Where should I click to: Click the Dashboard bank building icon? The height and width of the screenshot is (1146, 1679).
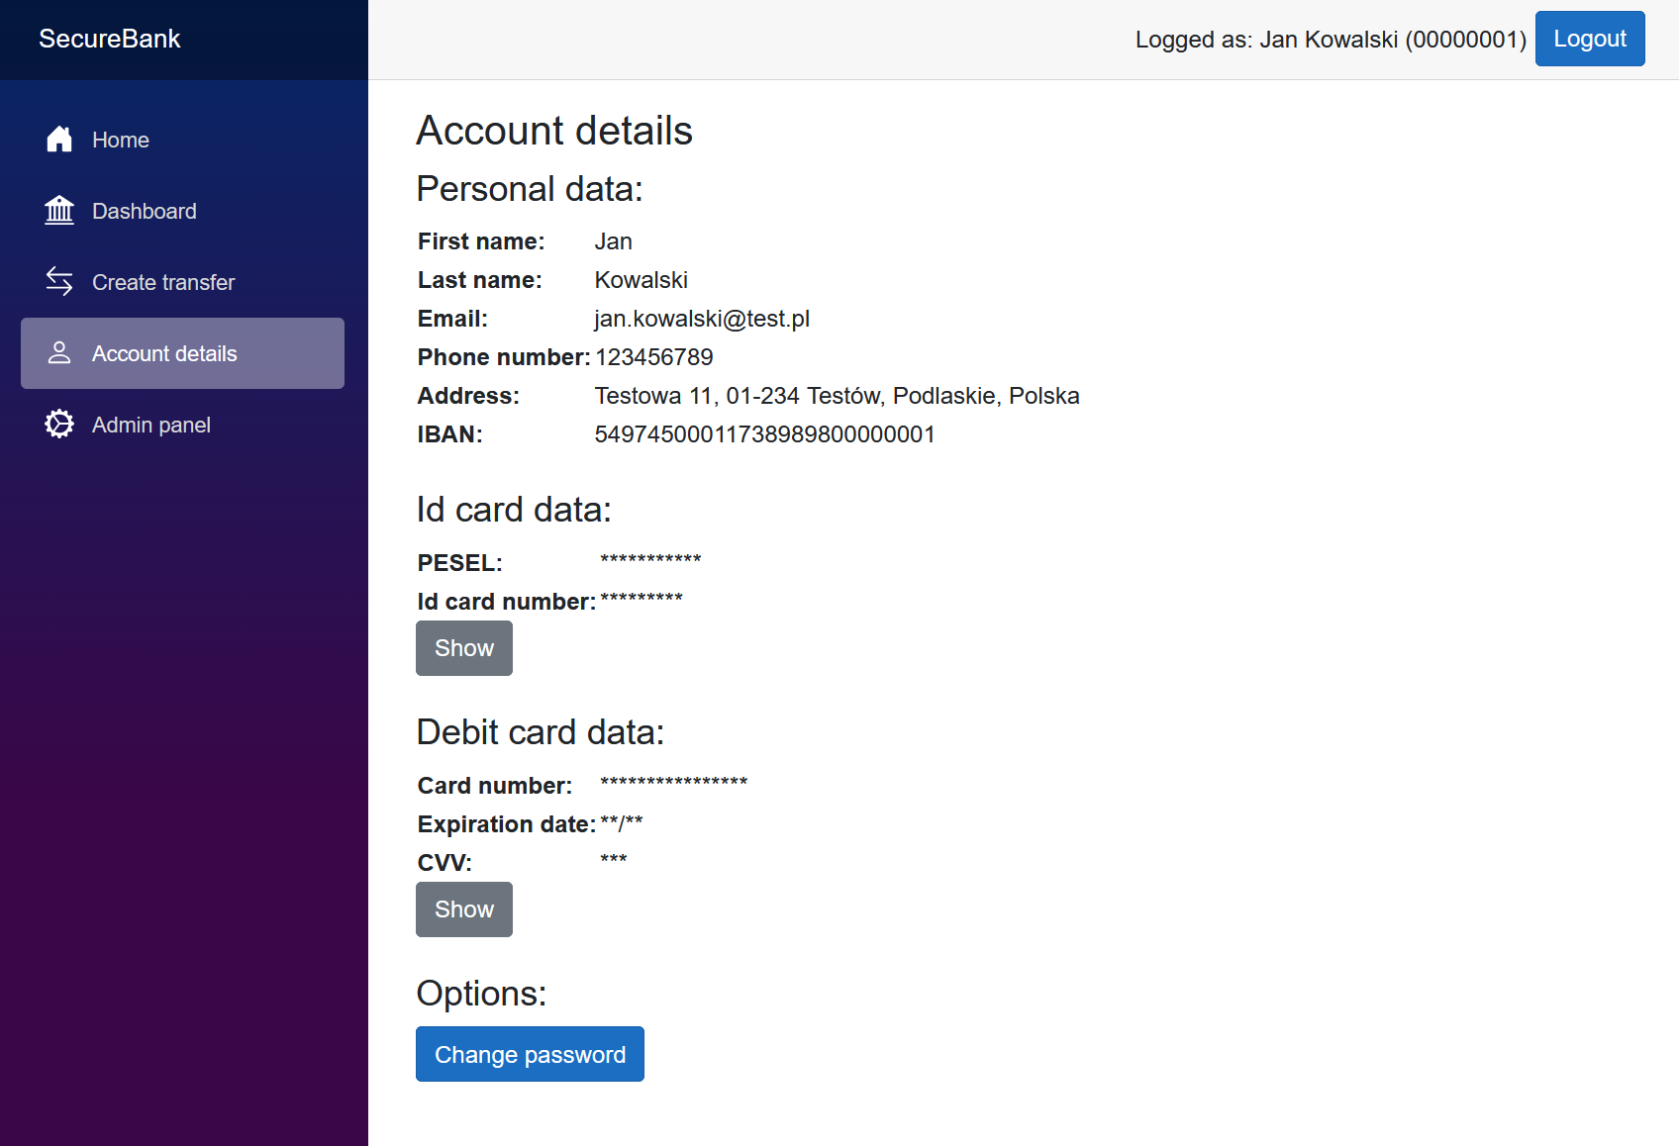[x=59, y=211]
